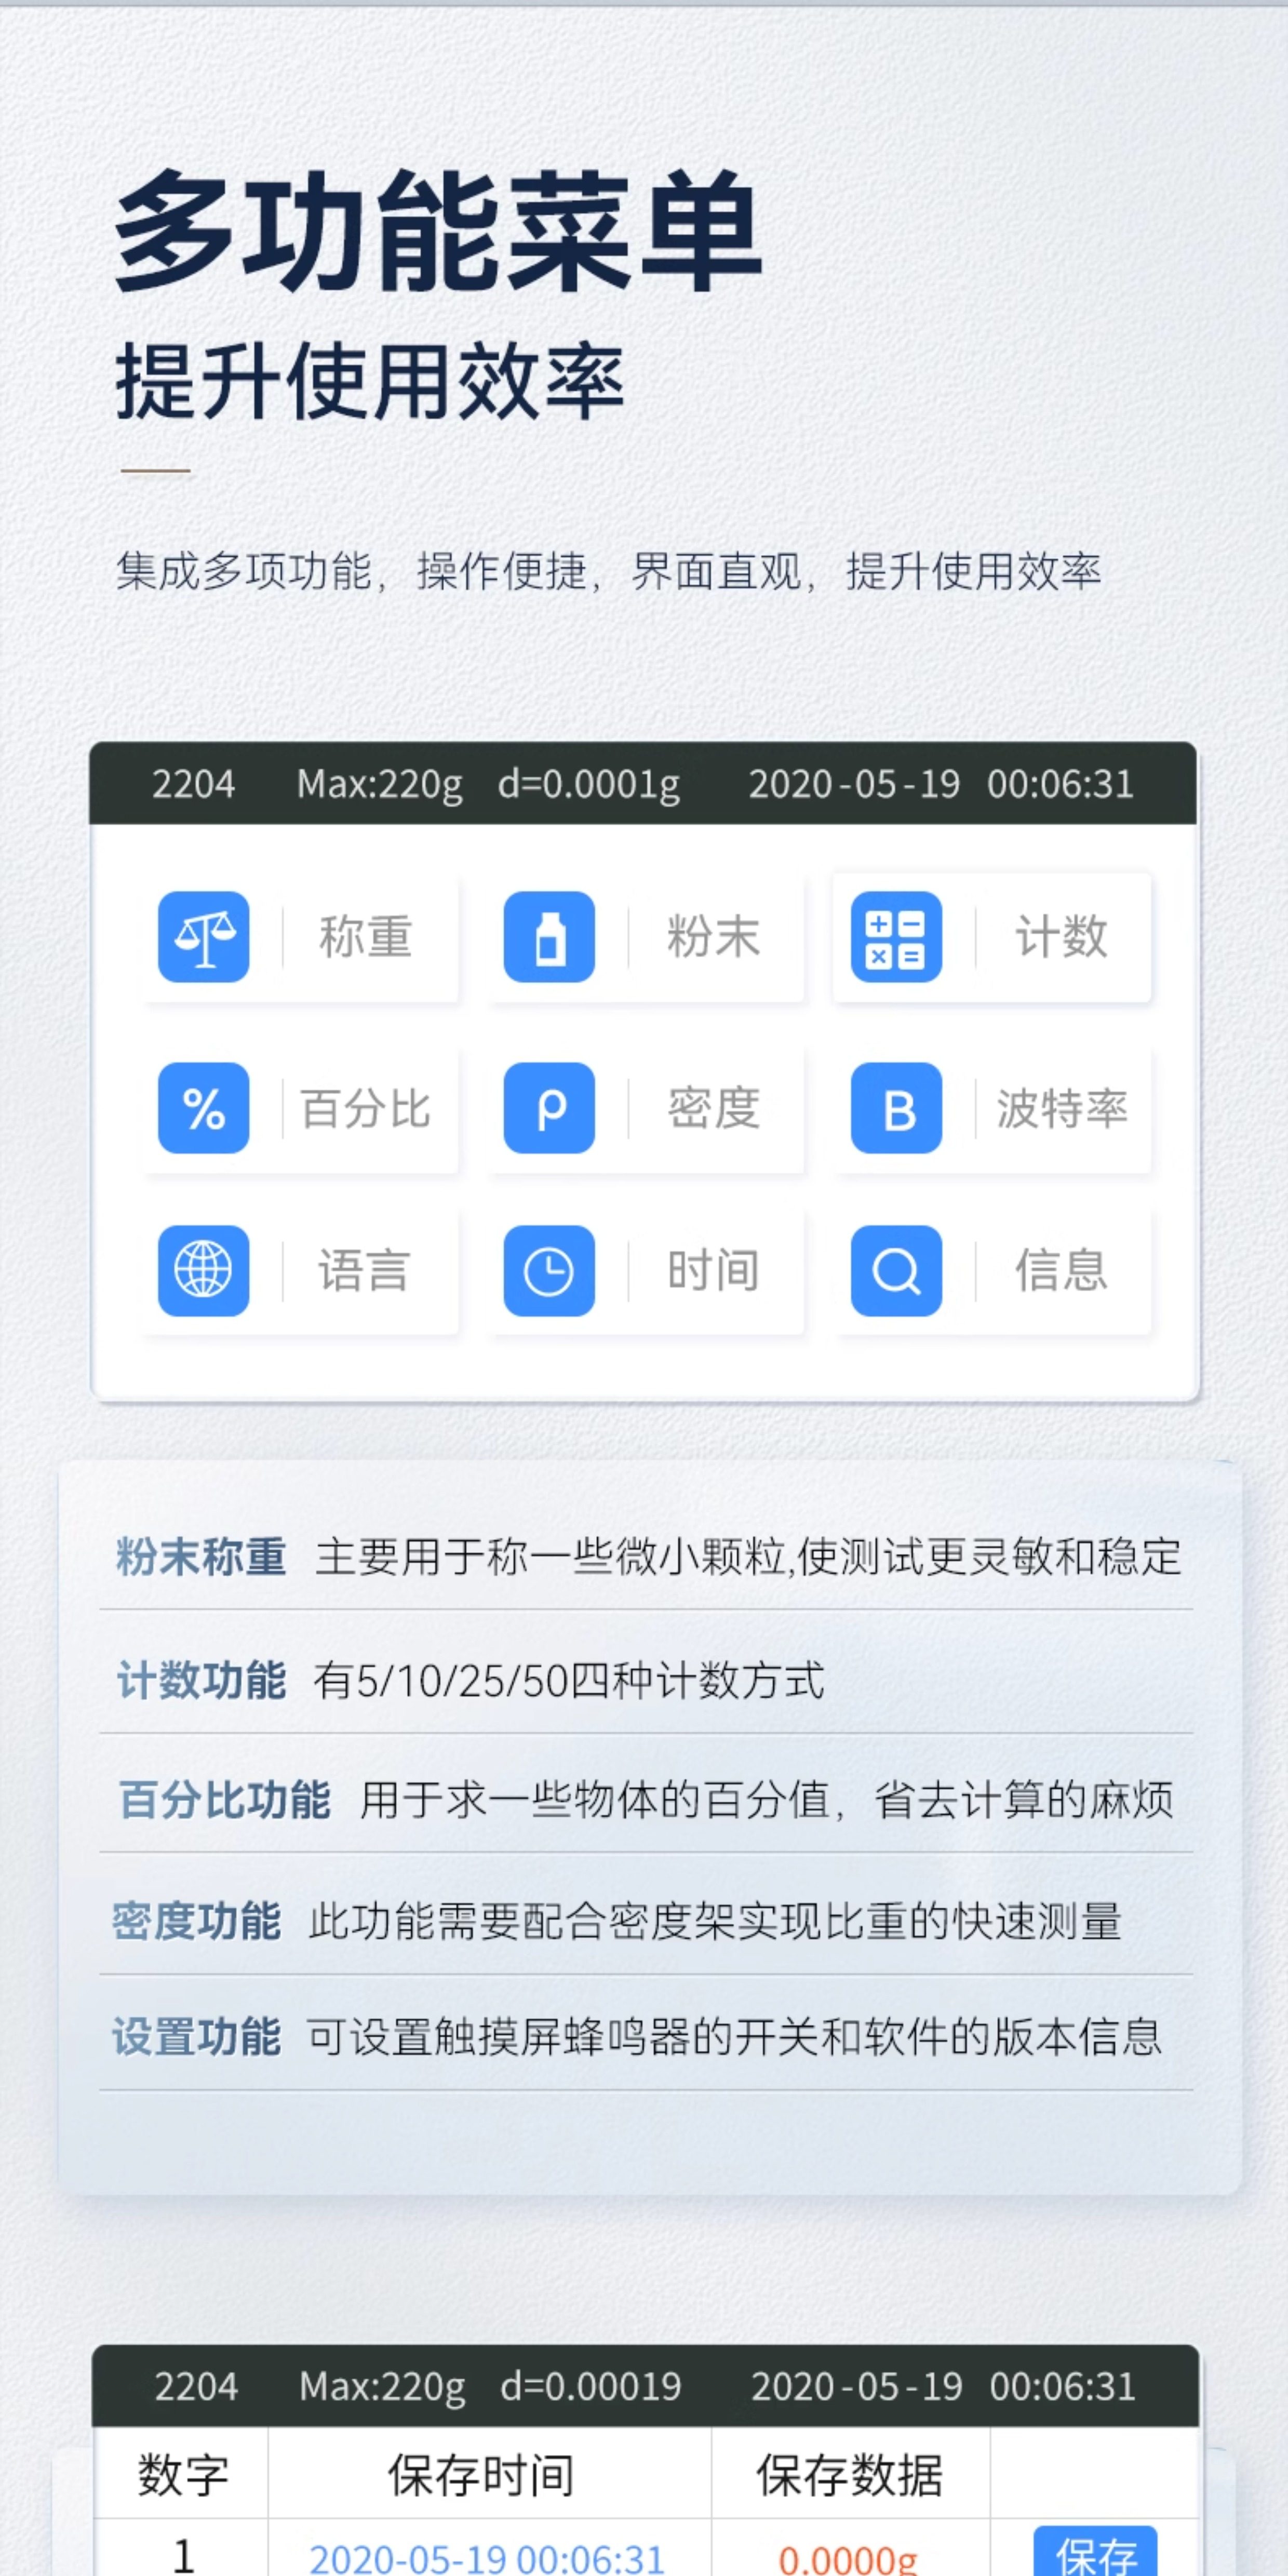The width and height of the screenshot is (1288, 2576).
Task: Click Max:220g in the data table header bar
Action: tap(382, 2387)
